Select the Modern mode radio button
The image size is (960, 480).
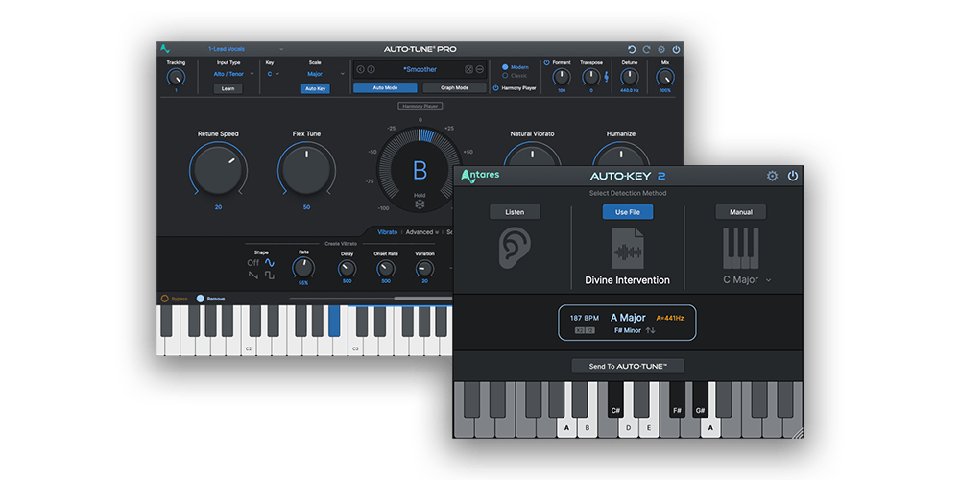click(506, 67)
